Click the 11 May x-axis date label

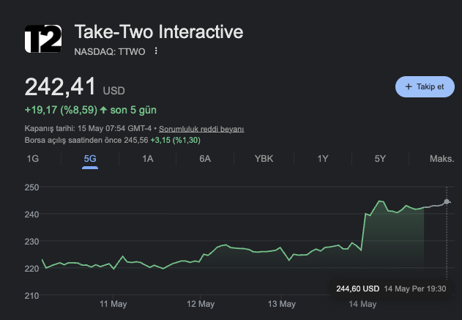click(113, 304)
